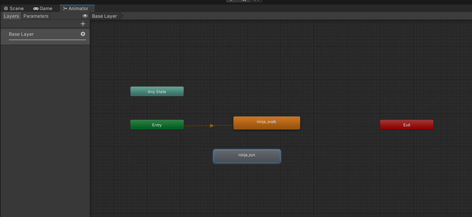The height and width of the screenshot is (217, 472).
Task: Click the Animator window icon
Action: click(64, 8)
